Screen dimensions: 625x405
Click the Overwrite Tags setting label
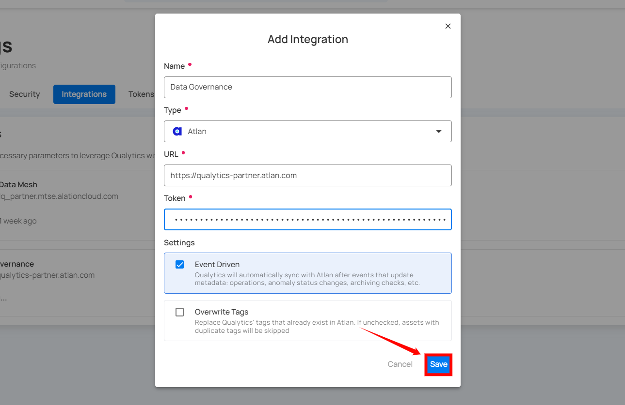tap(221, 312)
